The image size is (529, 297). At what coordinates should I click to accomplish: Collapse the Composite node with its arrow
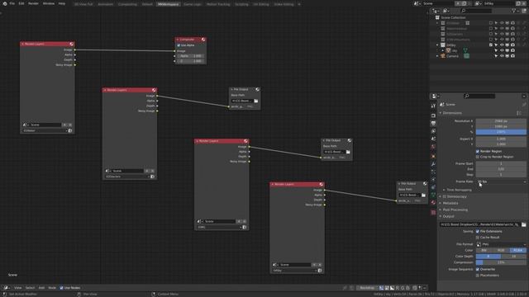click(x=178, y=40)
